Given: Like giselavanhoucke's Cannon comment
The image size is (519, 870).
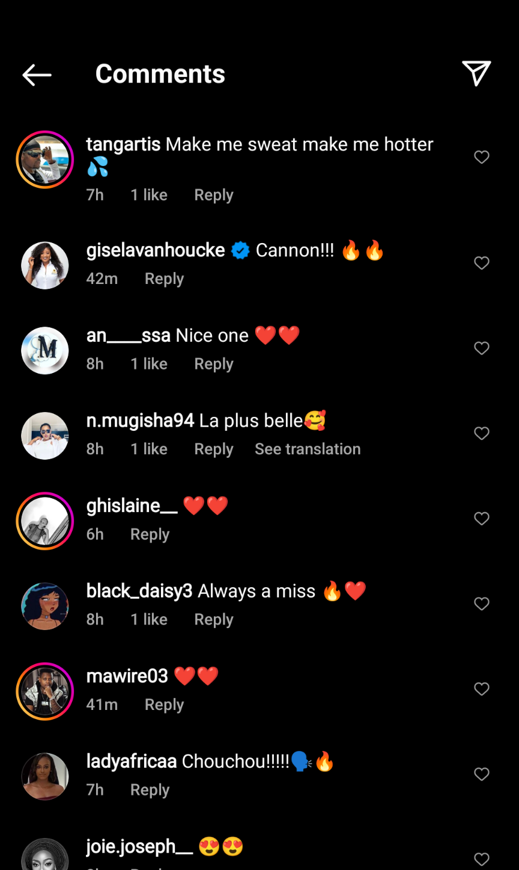Looking at the screenshot, I should [x=482, y=263].
